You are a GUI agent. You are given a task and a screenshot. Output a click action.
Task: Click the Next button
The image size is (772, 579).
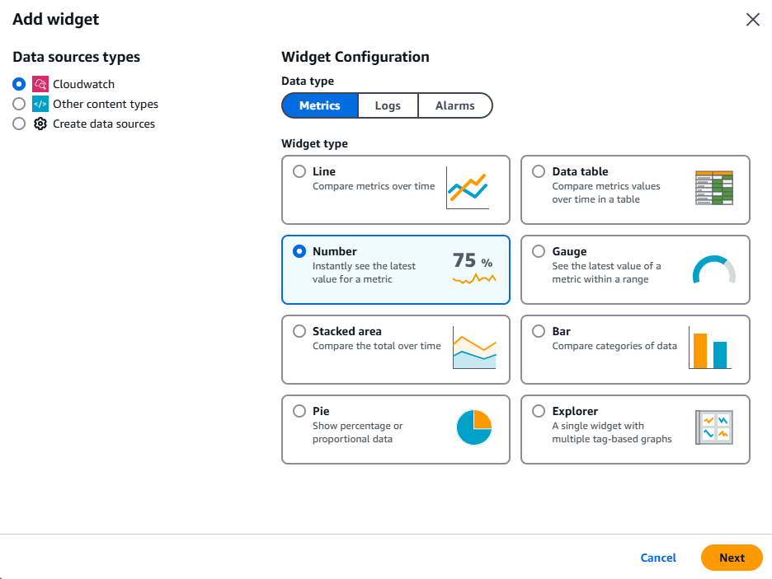tap(732, 558)
